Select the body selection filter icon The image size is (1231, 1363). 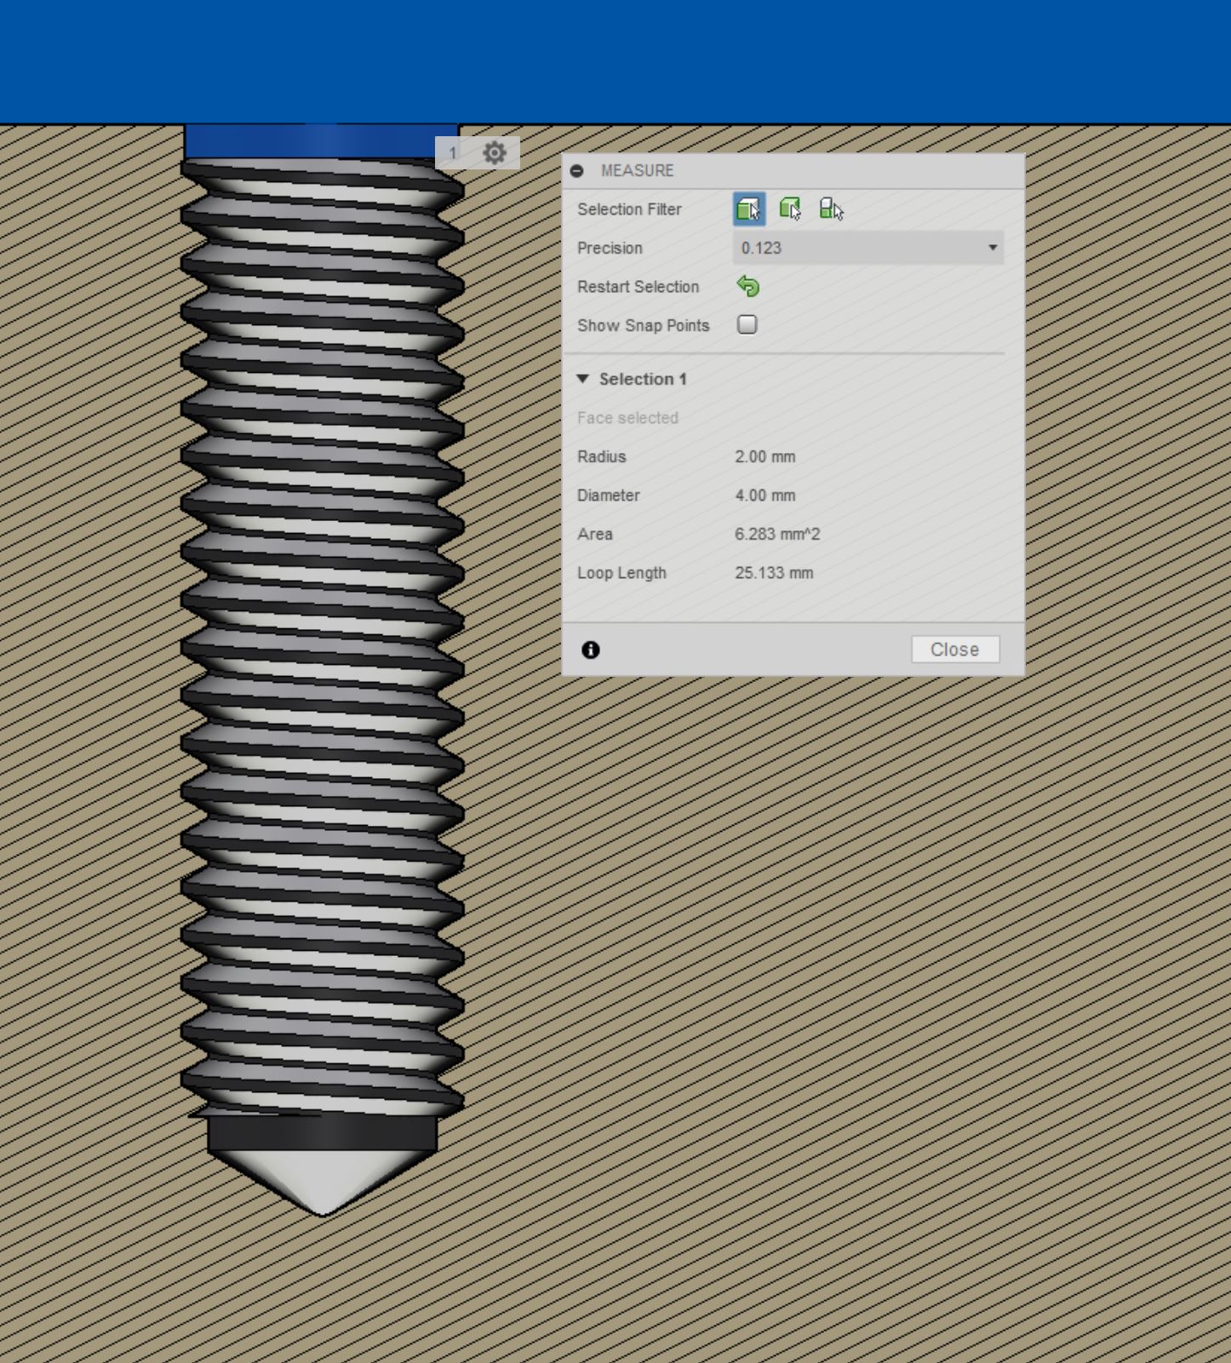(790, 209)
